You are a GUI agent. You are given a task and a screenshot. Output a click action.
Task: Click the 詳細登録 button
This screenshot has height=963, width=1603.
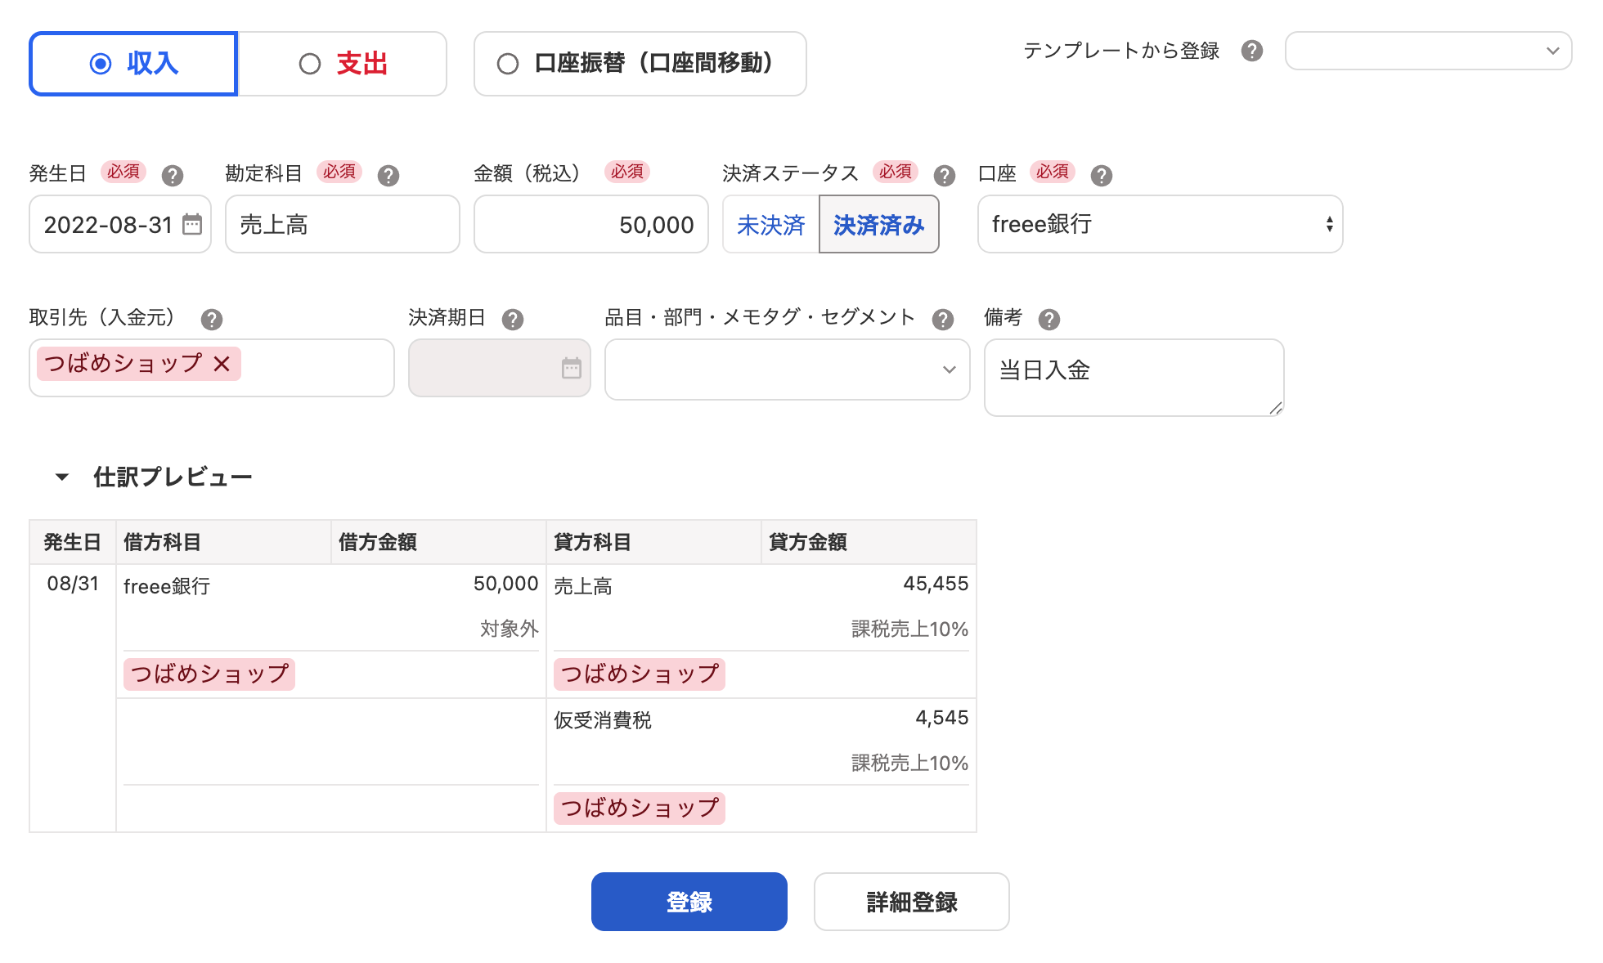911,901
